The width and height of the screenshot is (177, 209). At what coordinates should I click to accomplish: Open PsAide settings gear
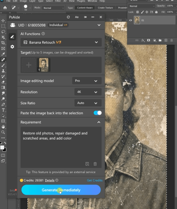coord(12,47)
